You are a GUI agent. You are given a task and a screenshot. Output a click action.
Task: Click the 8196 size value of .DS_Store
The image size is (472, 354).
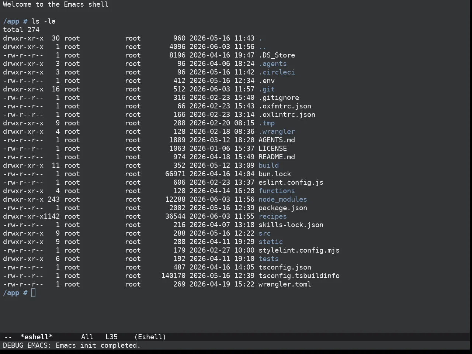click(x=177, y=55)
